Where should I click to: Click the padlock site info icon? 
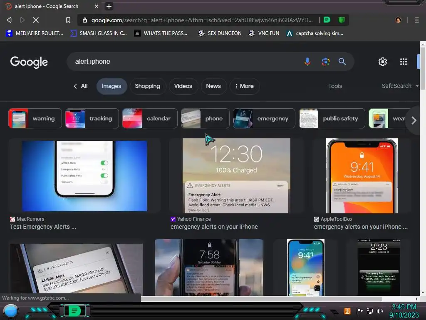pyautogui.click(x=85, y=20)
